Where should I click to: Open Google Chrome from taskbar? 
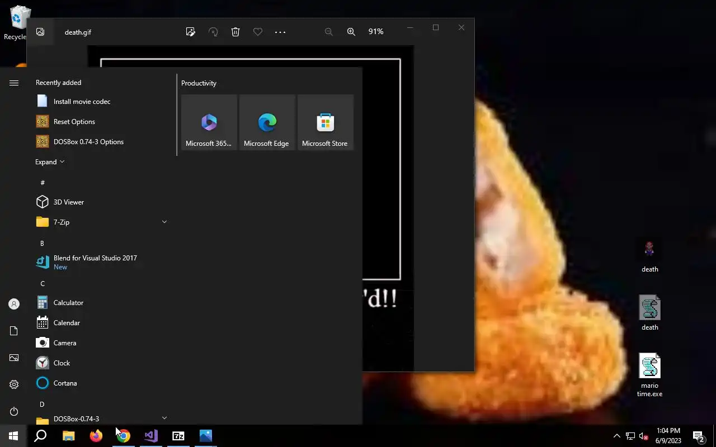(124, 436)
